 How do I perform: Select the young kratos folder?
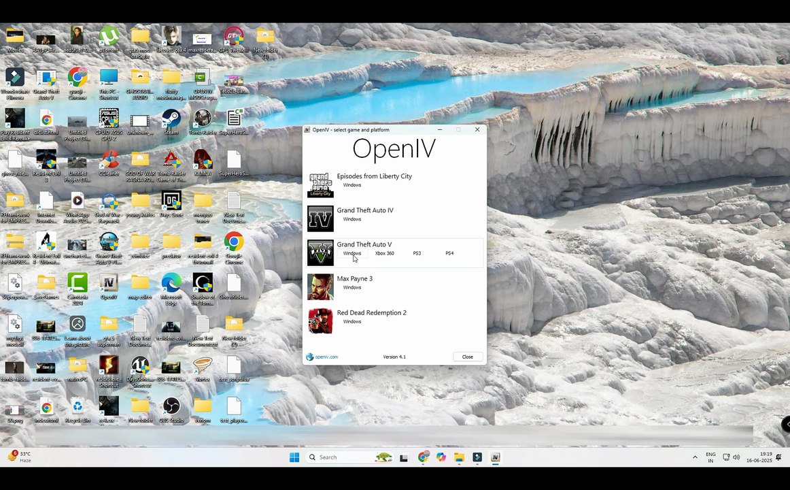click(x=140, y=204)
